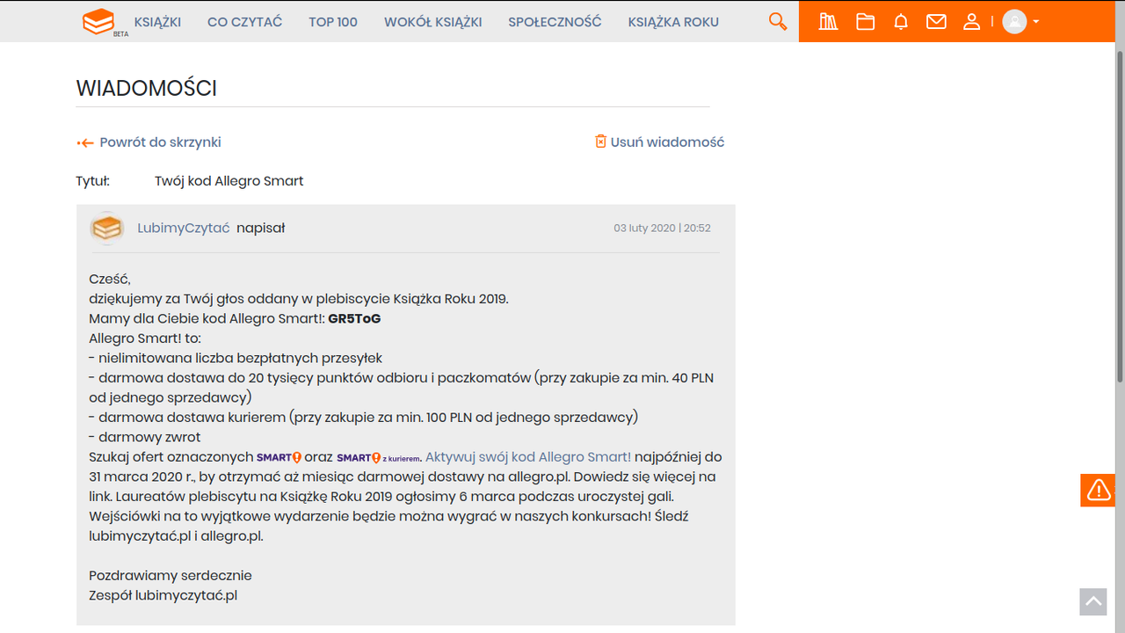Expand the account dropdown arrow
1125x633 pixels.
(x=1036, y=21)
